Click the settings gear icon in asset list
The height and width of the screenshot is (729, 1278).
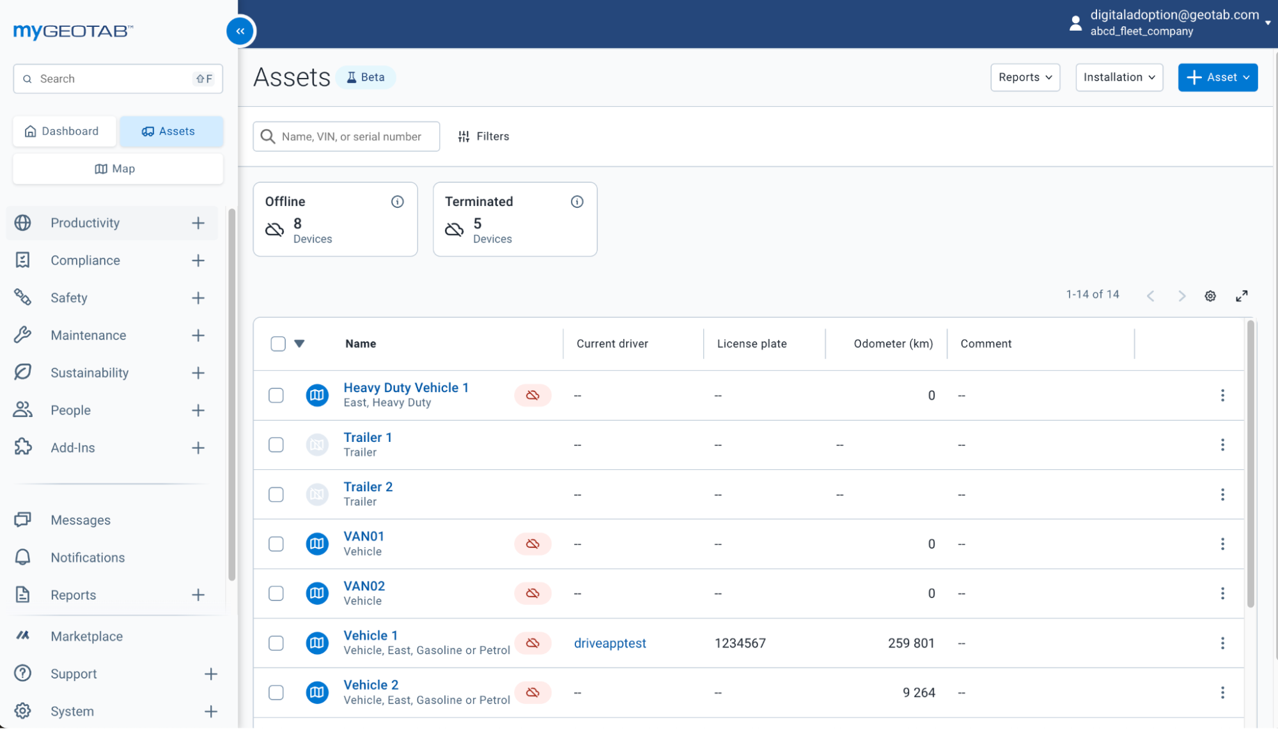[1210, 295]
